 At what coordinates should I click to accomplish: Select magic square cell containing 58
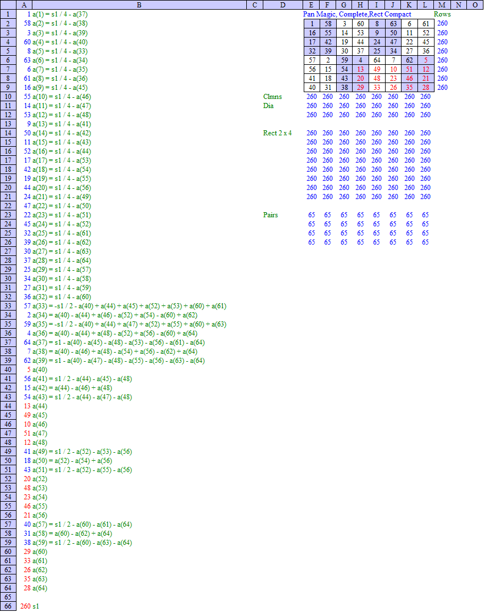[328, 24]
